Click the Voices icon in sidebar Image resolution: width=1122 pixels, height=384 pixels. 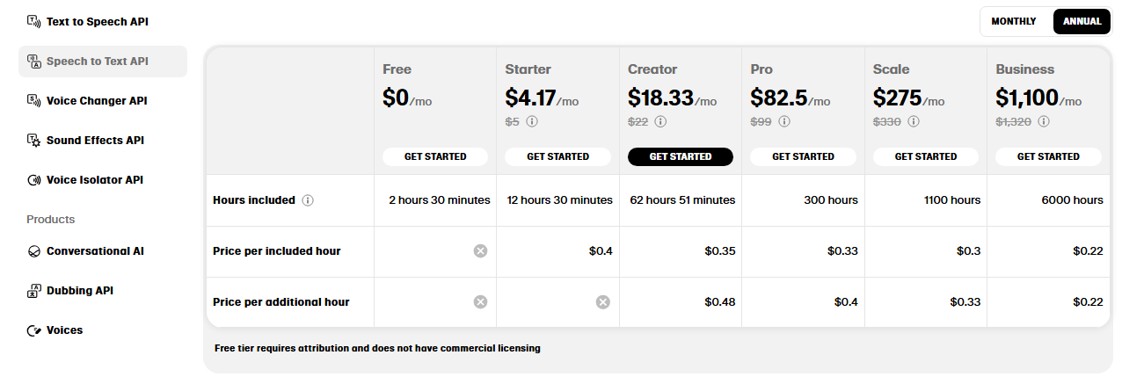(x=33, y=330)
